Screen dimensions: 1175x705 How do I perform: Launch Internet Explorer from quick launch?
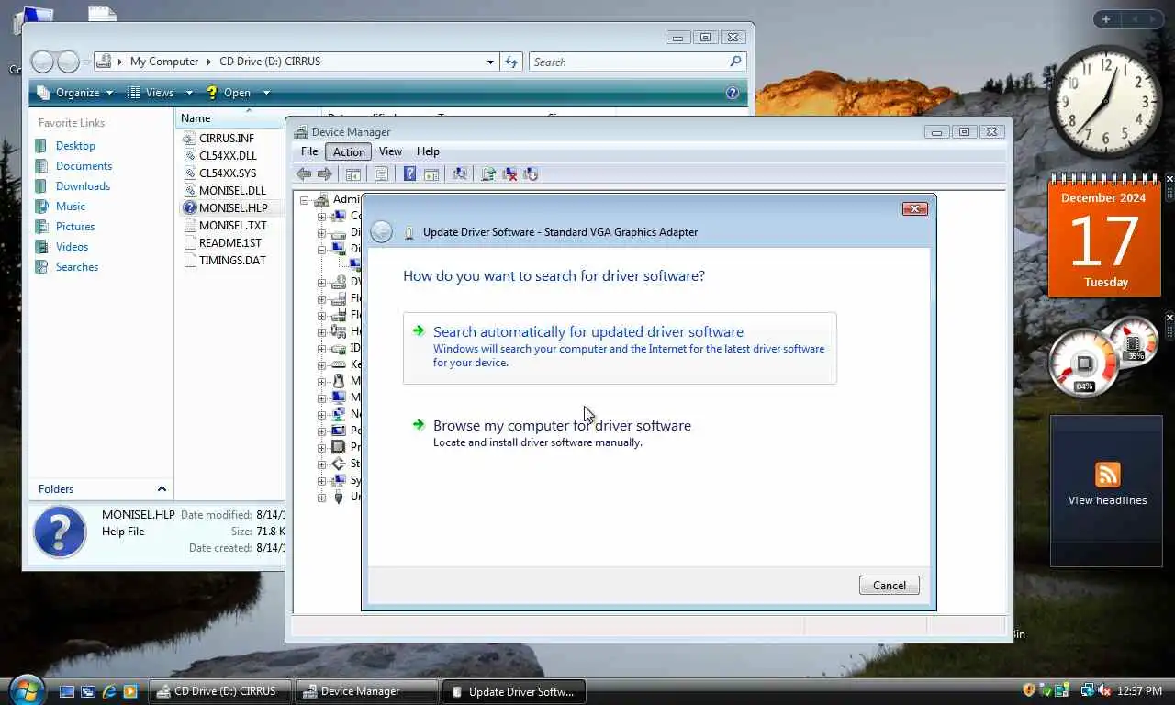tap(109, 691)
